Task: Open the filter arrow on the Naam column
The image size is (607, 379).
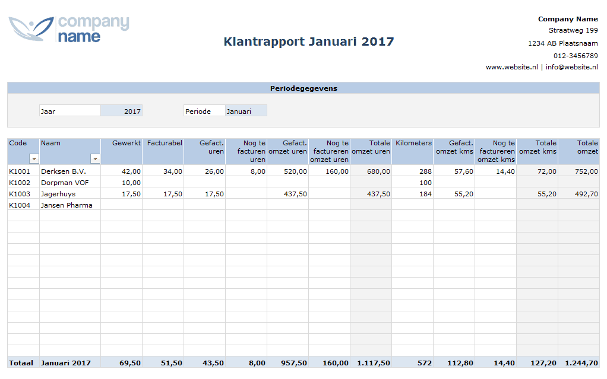Action: 96,158
